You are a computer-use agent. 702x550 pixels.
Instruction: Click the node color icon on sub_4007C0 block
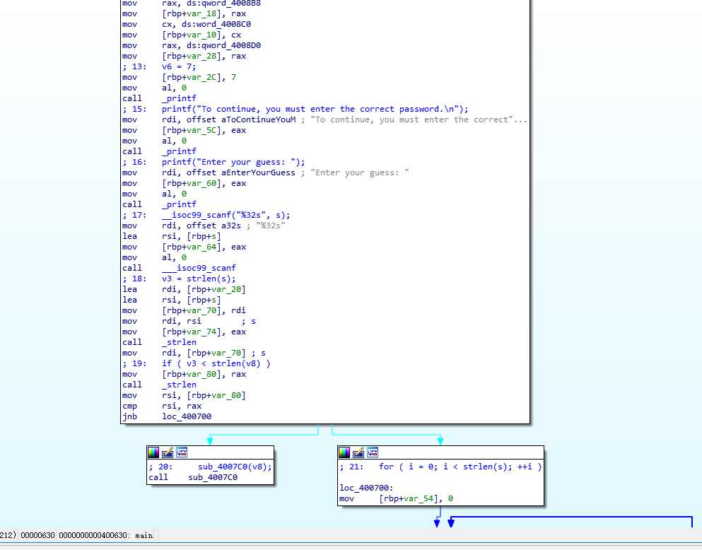pos(153,452)
